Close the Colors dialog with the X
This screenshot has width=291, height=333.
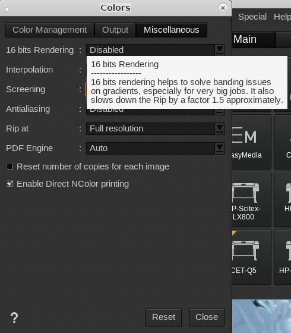click(x=223, y=8)
